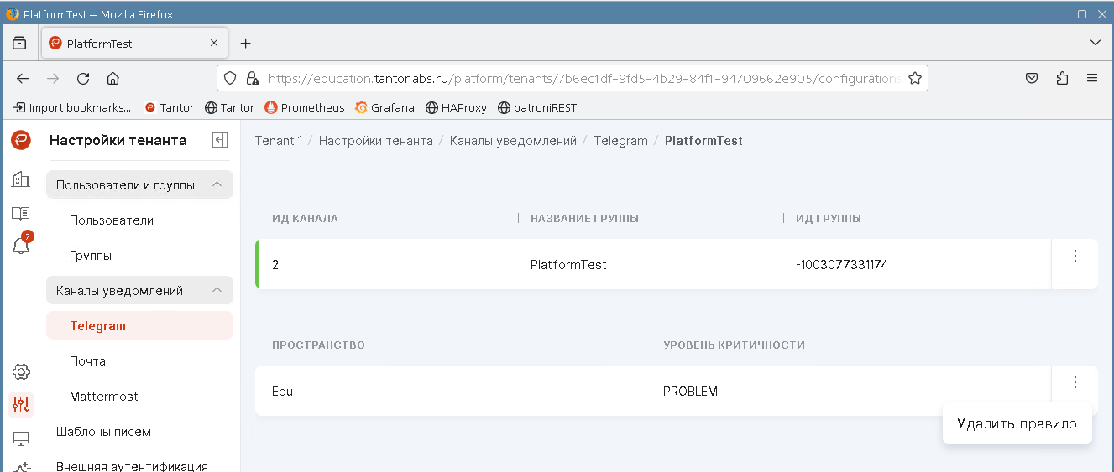Open the buildings icon in left rail
This screenshot has height=472, width=1114.
pos(21,179)
